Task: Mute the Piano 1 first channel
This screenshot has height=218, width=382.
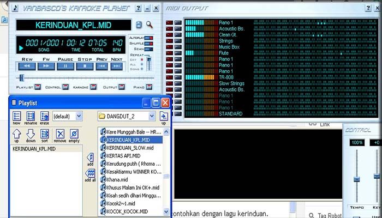Action: click(169, 23)
